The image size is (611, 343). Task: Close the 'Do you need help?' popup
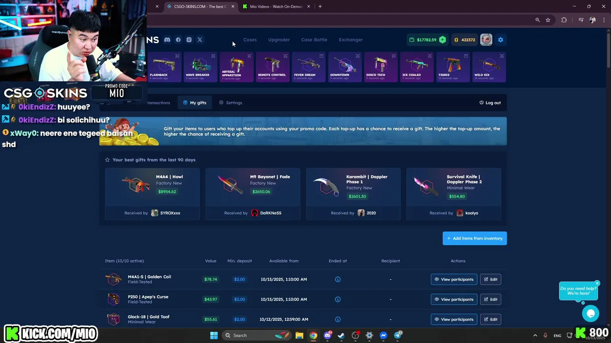point(597,283)
